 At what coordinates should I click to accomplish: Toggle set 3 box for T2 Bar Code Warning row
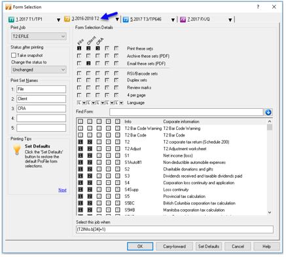(x=99, y=128)
